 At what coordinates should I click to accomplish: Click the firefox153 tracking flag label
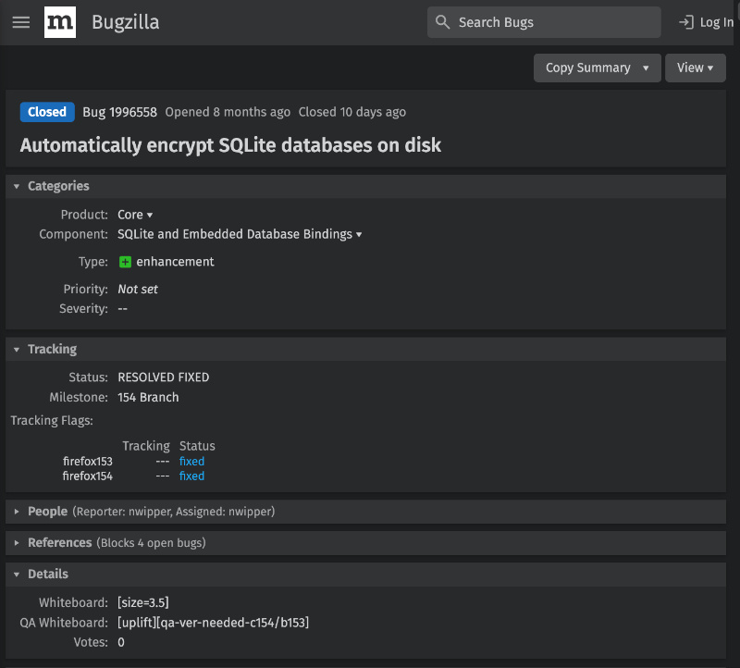tap(88, 462)
